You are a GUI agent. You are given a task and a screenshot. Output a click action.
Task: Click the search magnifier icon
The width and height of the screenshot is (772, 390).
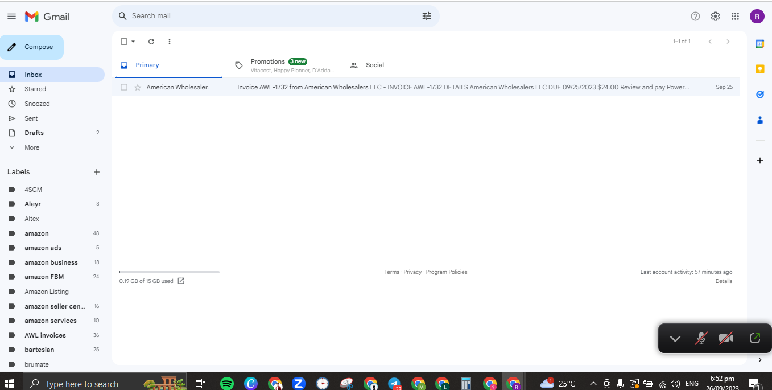[122, 16]
